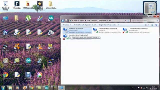This screenshot has width=160, height=90.
Task: Open Sticky Notes from the taskbar
Action: pyautogui.click(x=39, y=88)
